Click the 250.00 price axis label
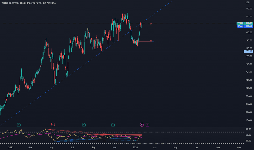 click(249, 72)
